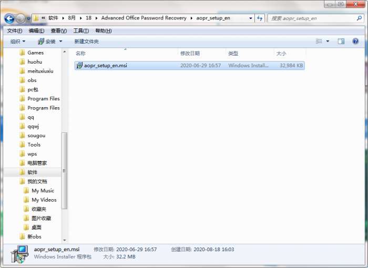368x268 pixels.
Task: Open the My Videos folder
Action: (44, 200)
